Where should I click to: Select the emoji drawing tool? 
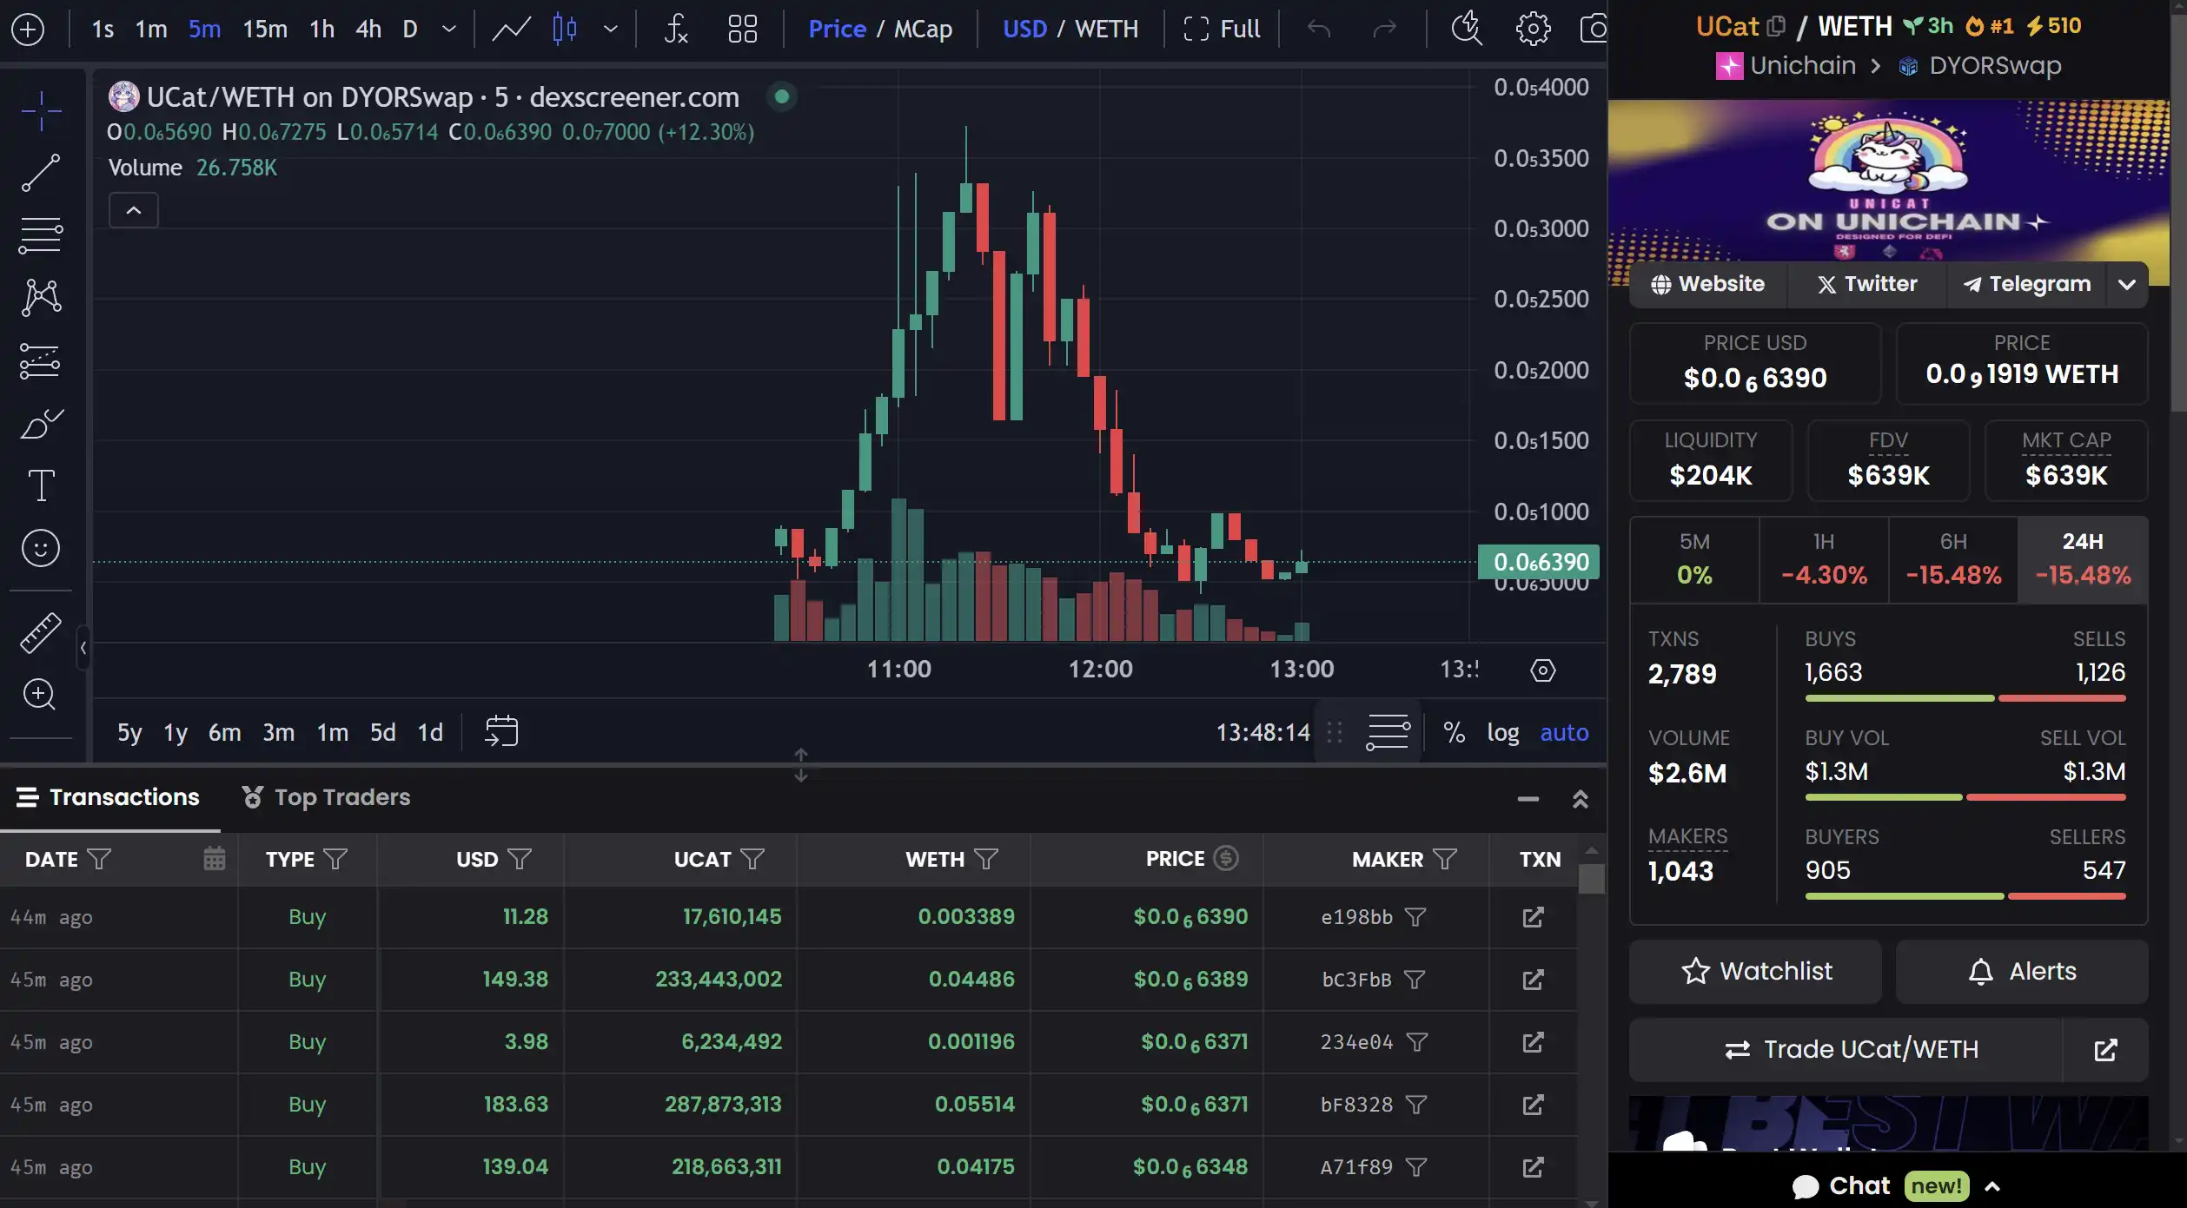coord(41,548)
